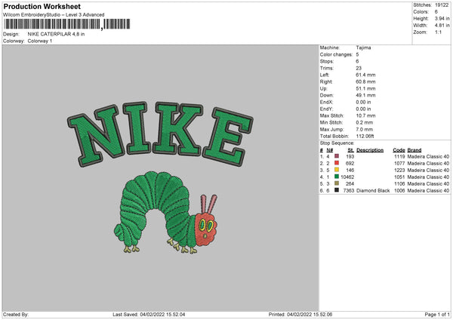453x320 pixels.
Task: Click thread code '1119' in stop 1
Action: [x=399, y=156]
